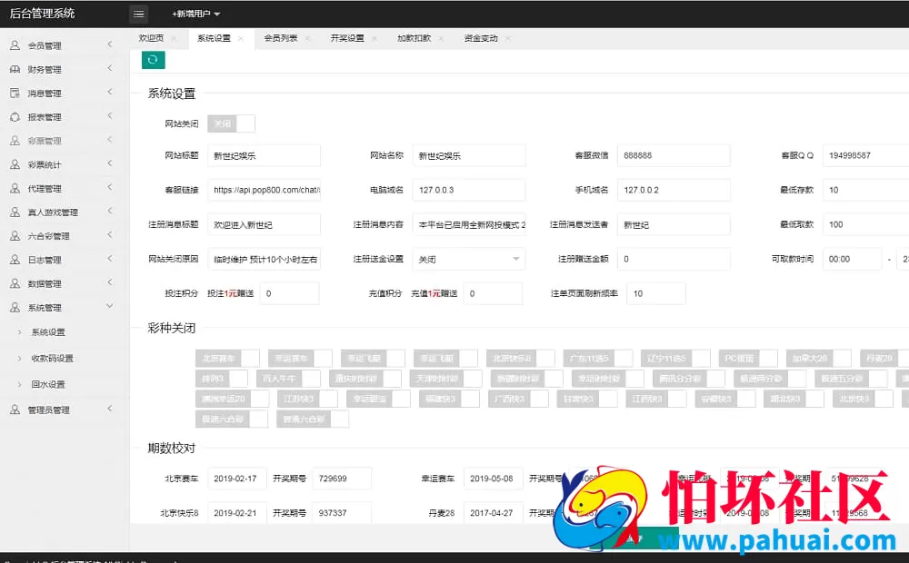Expand the 代理管理 sidebar section
Viewport: 909px width, 563px height.
pos(55,189)
